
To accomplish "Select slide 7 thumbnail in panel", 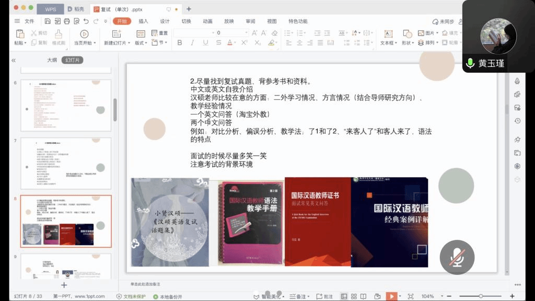I will tap(66, 164).
